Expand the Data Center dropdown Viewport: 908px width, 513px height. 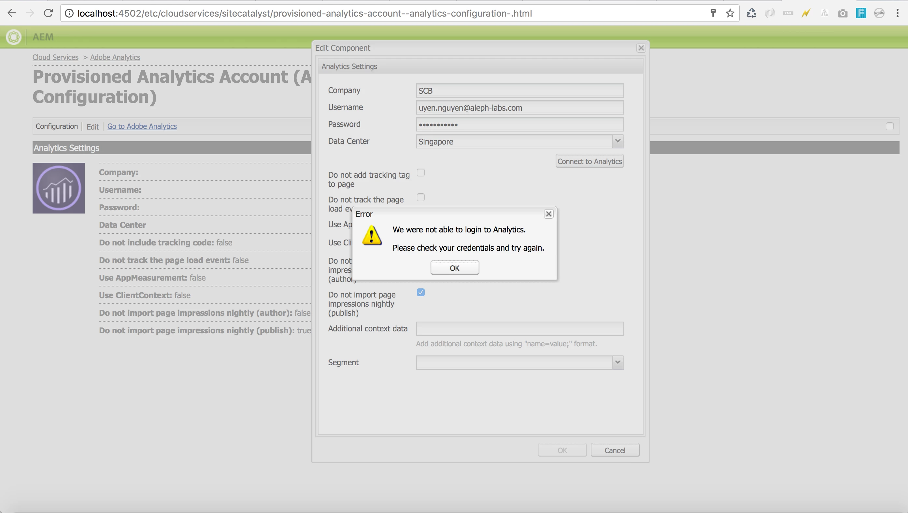[x=617, y=141]
